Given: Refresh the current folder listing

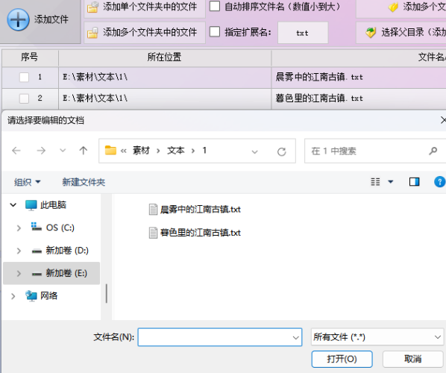Looking at the screenshot, I should 282,151.
